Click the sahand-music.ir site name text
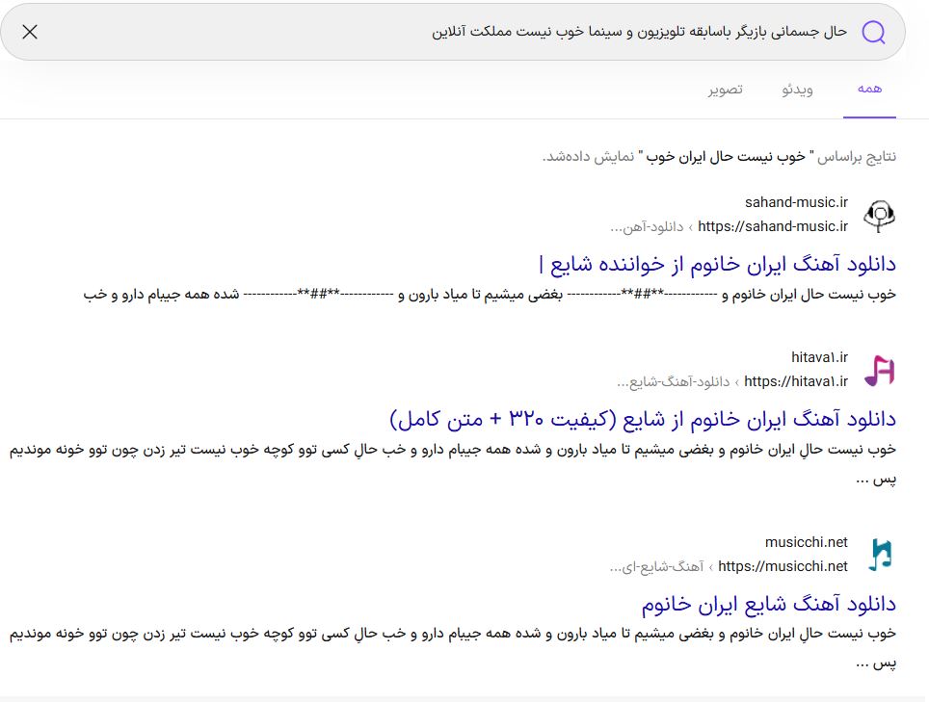Image resolution: width=929 pixels, height=702 pixels. click(796, 202)
